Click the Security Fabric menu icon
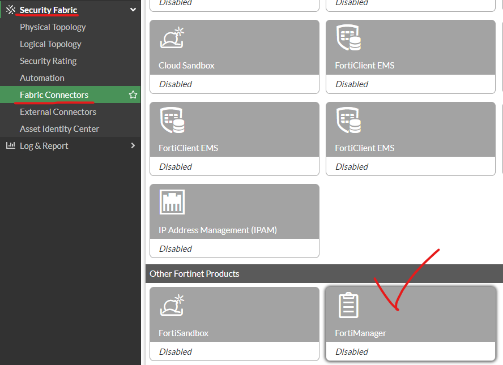This screenshot has height=365, width=503. point(11,10)
